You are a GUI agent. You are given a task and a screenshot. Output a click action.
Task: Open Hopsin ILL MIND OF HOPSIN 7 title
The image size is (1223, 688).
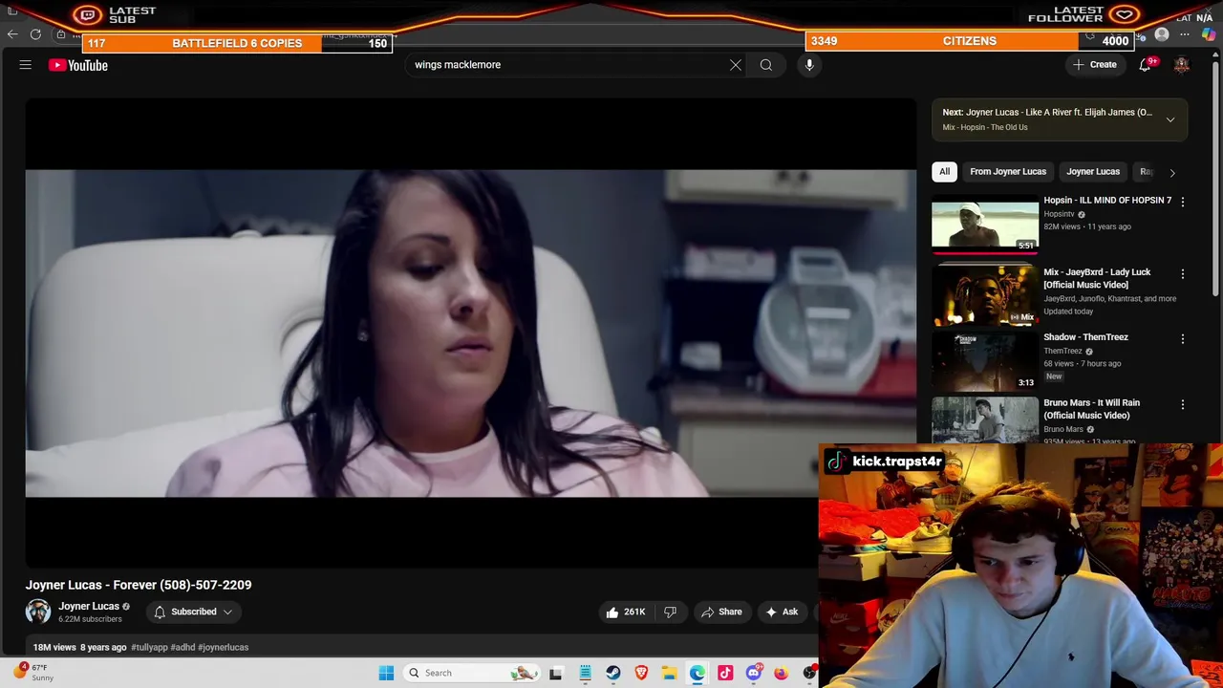coord(1107,201)
